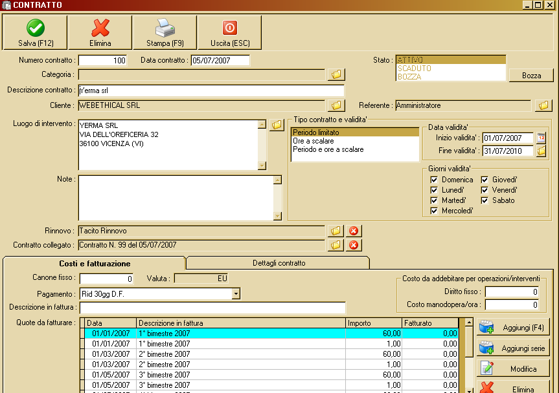The height and width of the screenshot is (393, 559).
Task: Click the Elimina toolbar button with red X
Action: [x=100, y=32]
